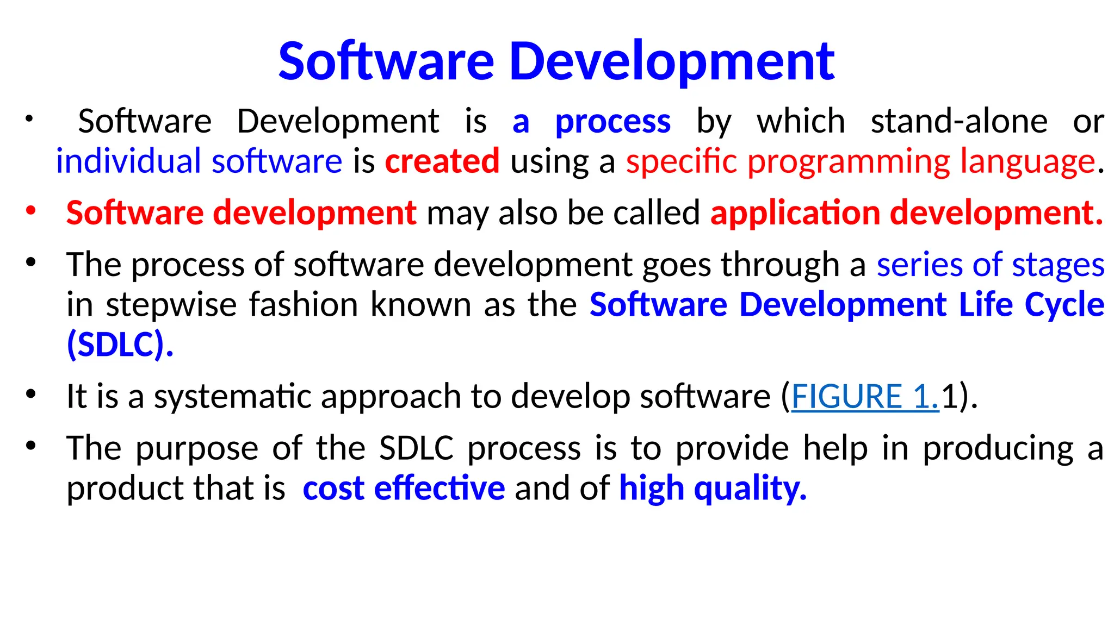The image size is (1114, 626).
Task: Click the bullet before 'It is a systematic'
Action: [x=30, y=393]
